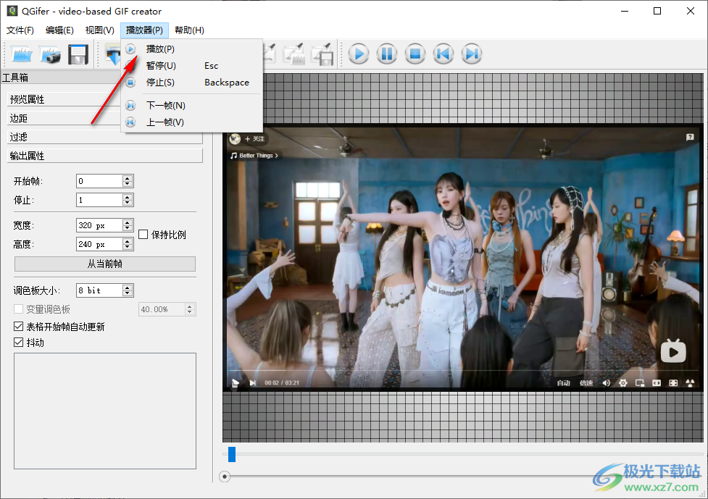The image size is (708, 499).
Task: Decrease 宽度 using its down arrow
Action: coord(128,228)
